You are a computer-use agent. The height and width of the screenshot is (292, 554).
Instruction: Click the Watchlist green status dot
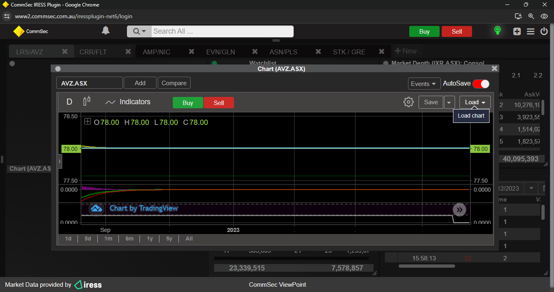point(215,63)
